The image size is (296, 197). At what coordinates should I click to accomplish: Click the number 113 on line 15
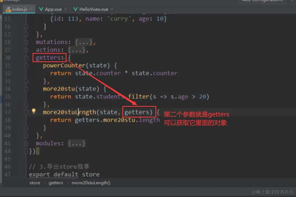(73, 19)
